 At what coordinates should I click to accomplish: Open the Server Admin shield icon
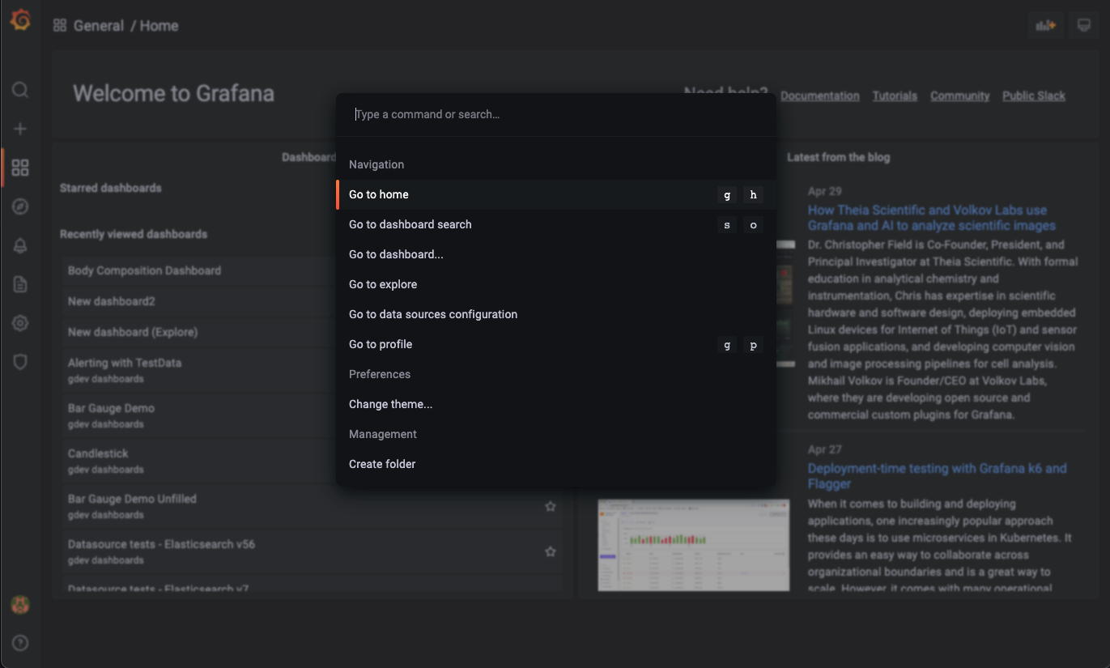[20, 362]
